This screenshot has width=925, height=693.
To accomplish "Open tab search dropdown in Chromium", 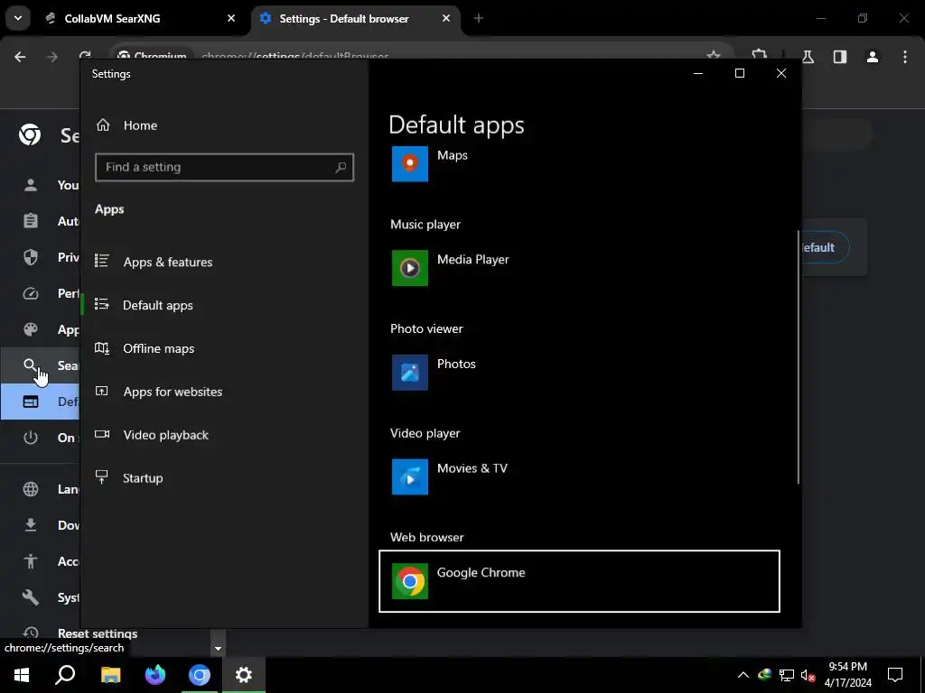I will tap(18, 18).
